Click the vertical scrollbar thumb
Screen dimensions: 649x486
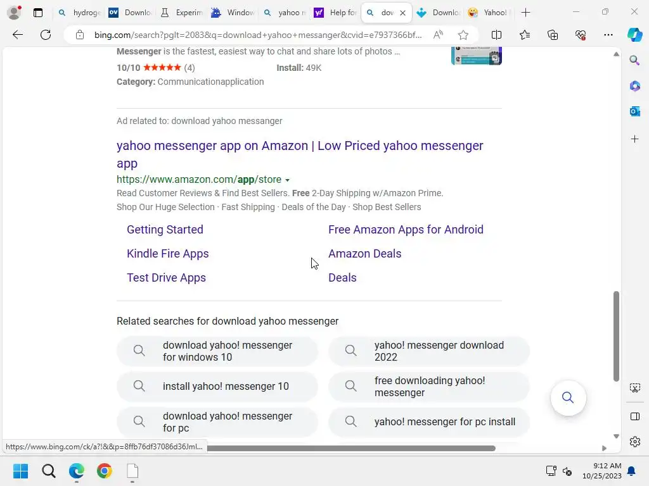[x=616, y=337]
